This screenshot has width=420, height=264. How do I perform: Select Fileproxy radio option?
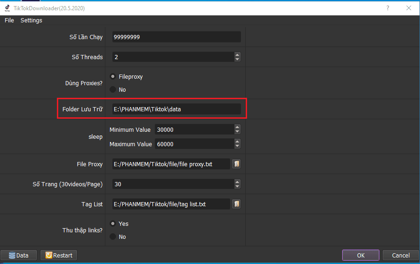pos(112,76)
